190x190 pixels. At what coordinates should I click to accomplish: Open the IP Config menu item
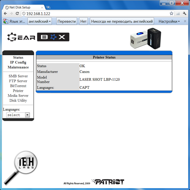coord(18,62)
